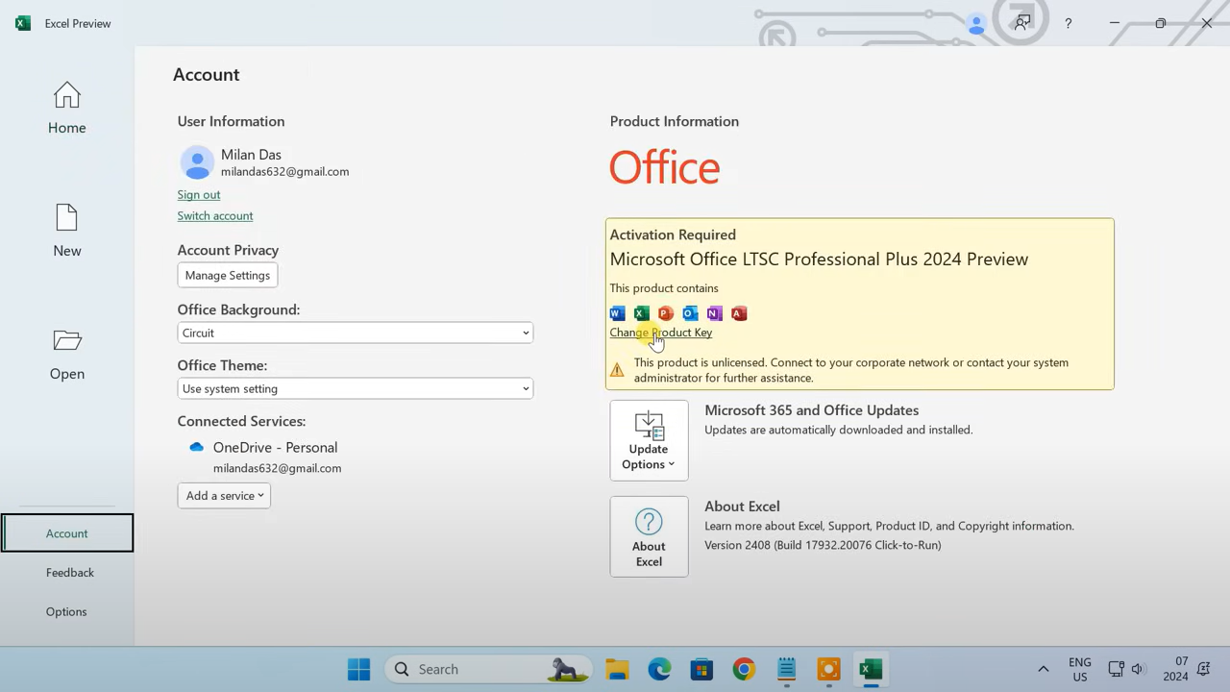The width and height of the screenshot is (1230, 692).
Task: Click the Open folder icon
Action: pyautogui.click(x=67, y=340)
